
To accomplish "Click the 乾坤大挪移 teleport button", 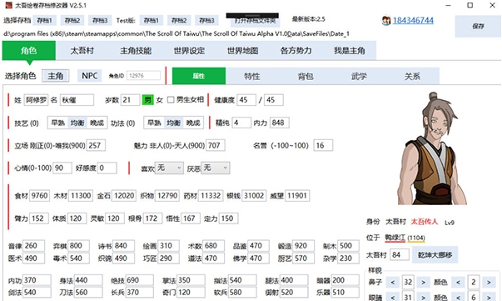I will (435, 255).
